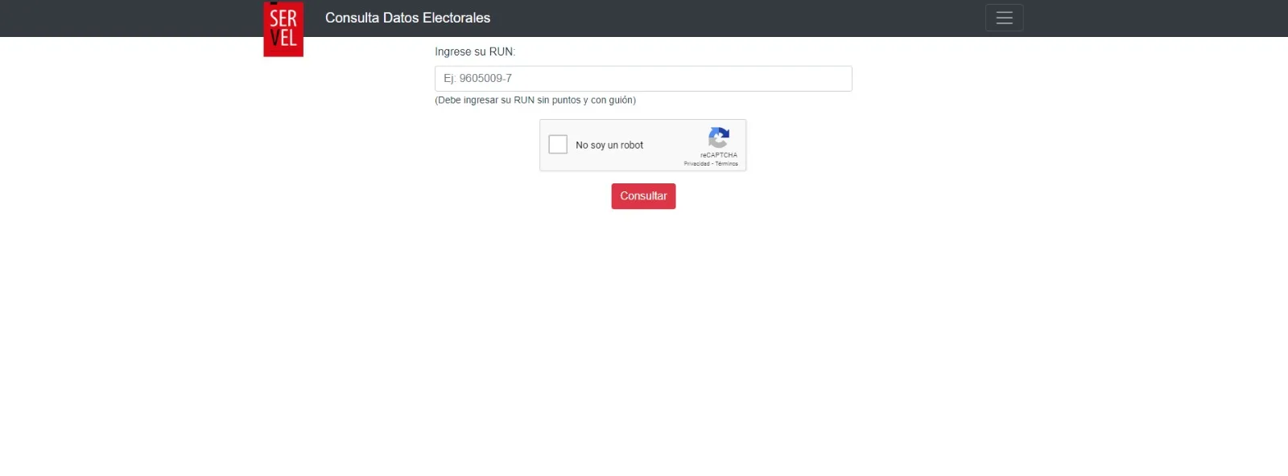Open the hamburger navigation menu
This screenshot has width=1288, height=476.
[1004, 18]
